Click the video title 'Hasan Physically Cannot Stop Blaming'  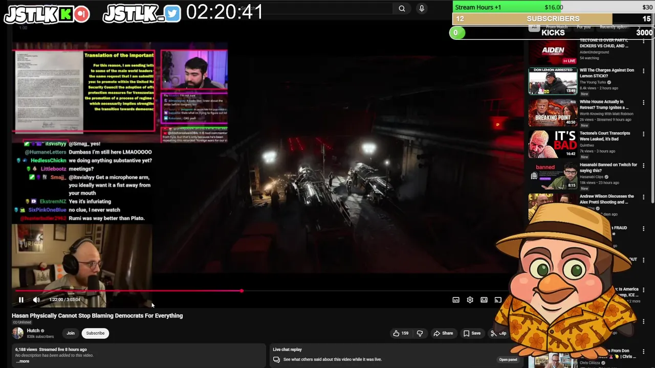click(x=97, y=316)
